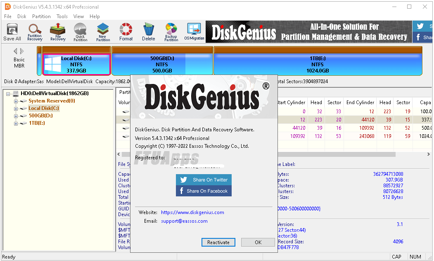Image resolution: width=434 pixels, height=261 pixels.
Task: Click Share On Facebook button
Action: (204, 191)
